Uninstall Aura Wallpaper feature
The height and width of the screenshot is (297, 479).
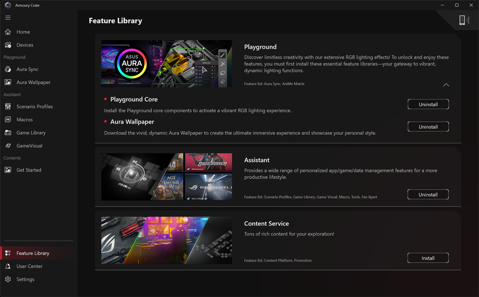(428, 127)
